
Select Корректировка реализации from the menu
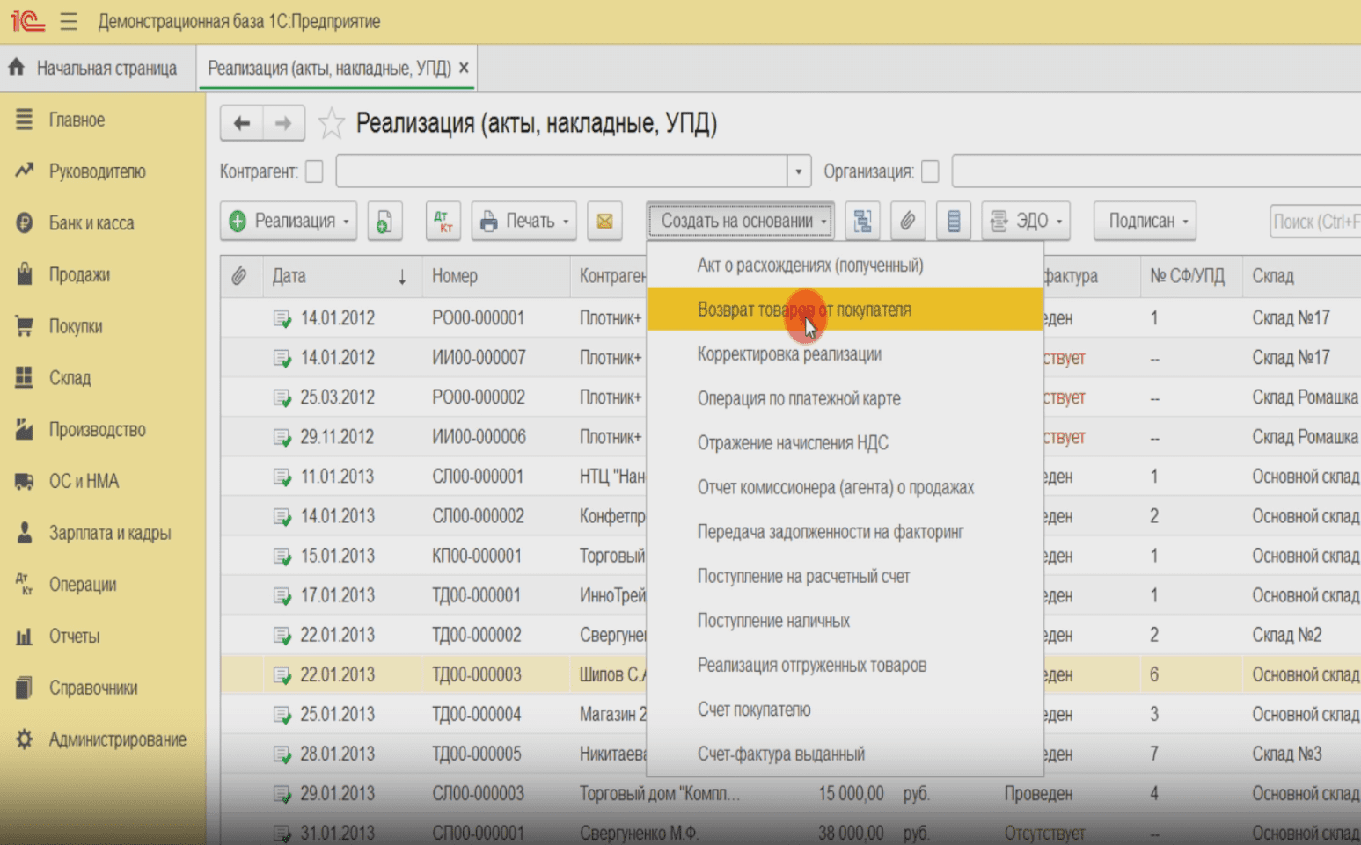(x=789, y=354)
